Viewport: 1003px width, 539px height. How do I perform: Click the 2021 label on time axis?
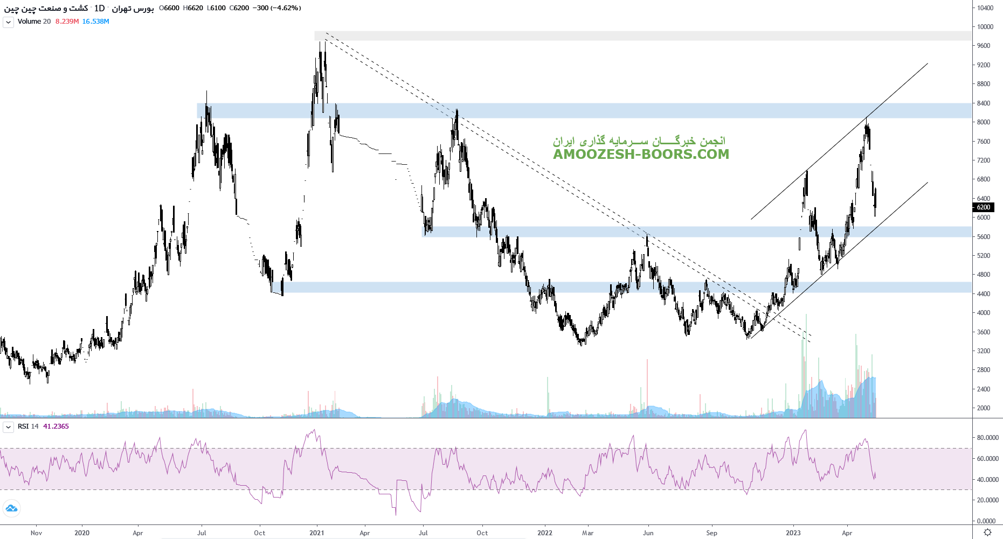[316, 533]
